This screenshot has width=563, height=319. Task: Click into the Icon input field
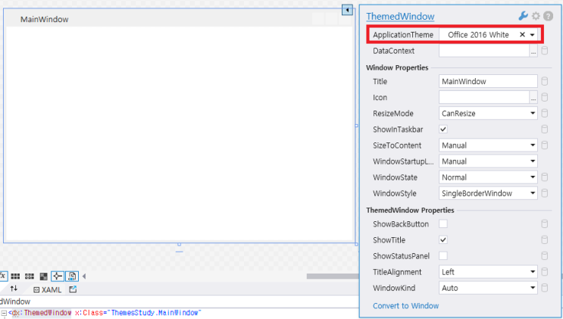pyautogui.click(x=484, y=97)
